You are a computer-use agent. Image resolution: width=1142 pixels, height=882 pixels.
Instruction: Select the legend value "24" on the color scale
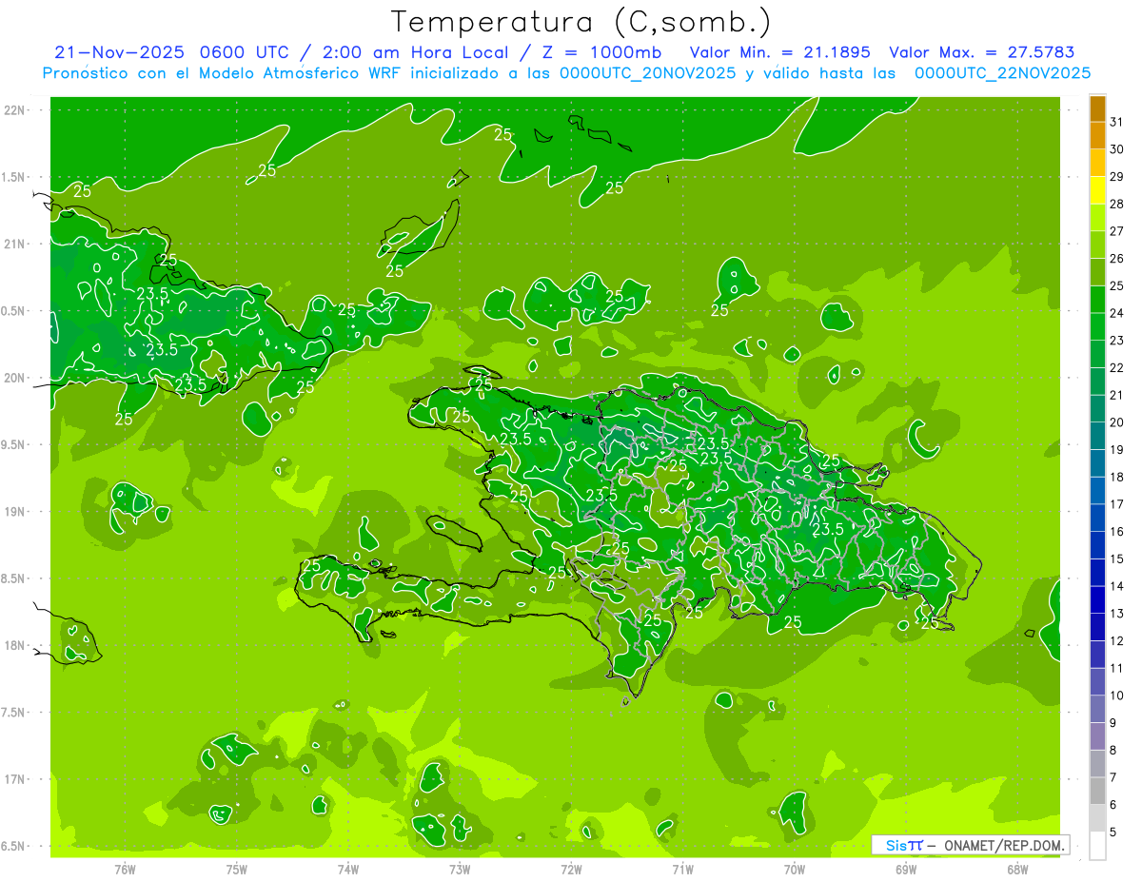1117,313
